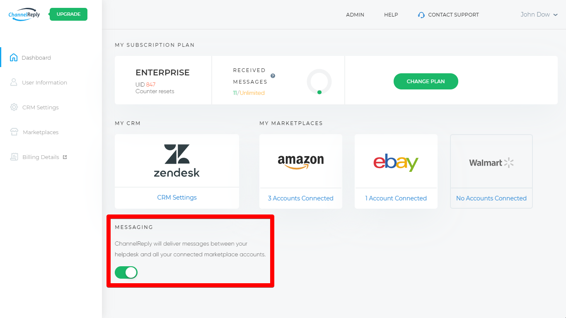Click the external link icon beside Billing Details

click(65, 157)
